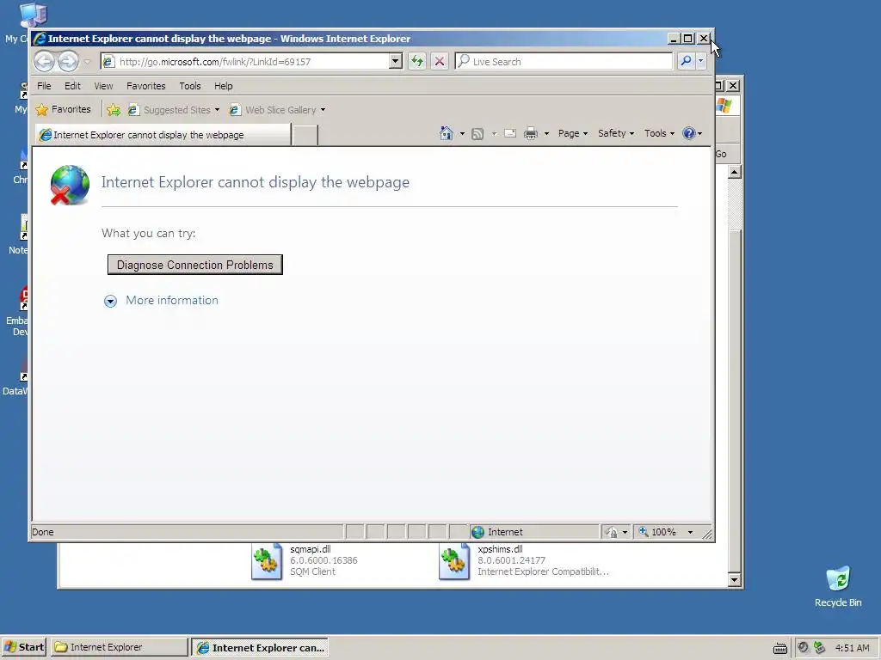Click the 'Internet Explorer can...' taskbar button
This screenshot has width=881, height=660.
tap(260, 647)
